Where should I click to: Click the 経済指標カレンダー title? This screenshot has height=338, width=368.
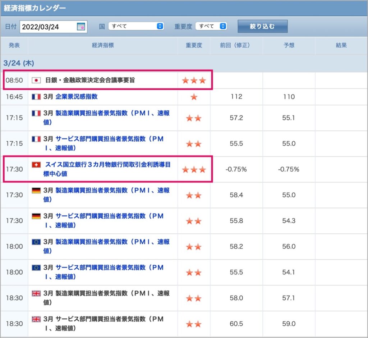point(35,8)
